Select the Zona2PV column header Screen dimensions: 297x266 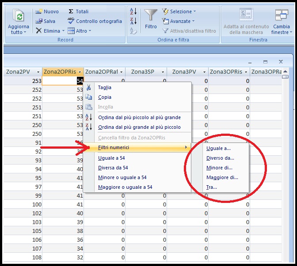coord(23,72)
